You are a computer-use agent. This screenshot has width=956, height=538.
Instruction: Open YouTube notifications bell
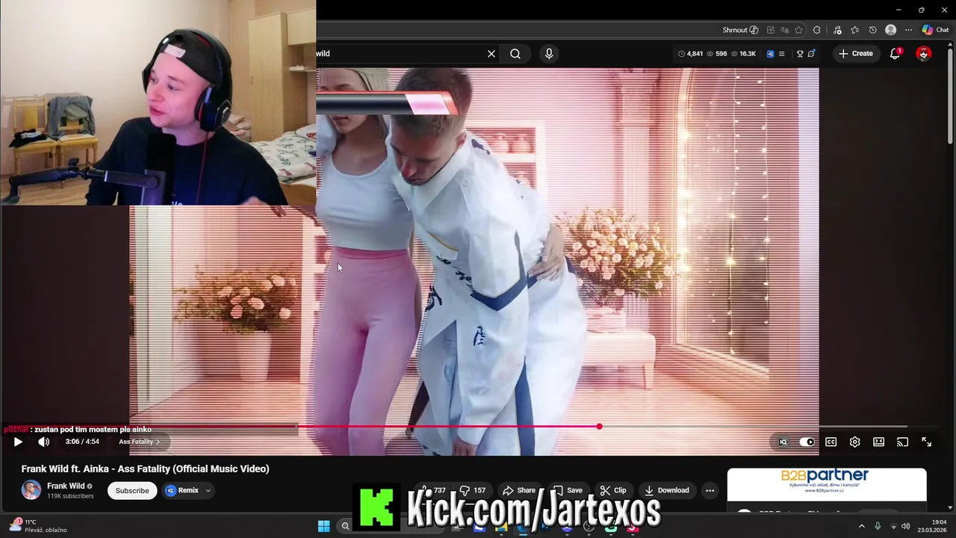click(x=895, y=54)
